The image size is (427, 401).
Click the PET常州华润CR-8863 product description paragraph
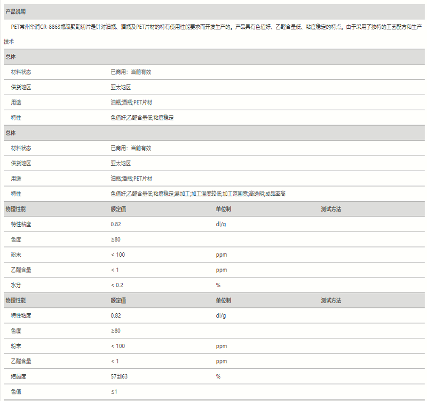[x=213, y=27]
